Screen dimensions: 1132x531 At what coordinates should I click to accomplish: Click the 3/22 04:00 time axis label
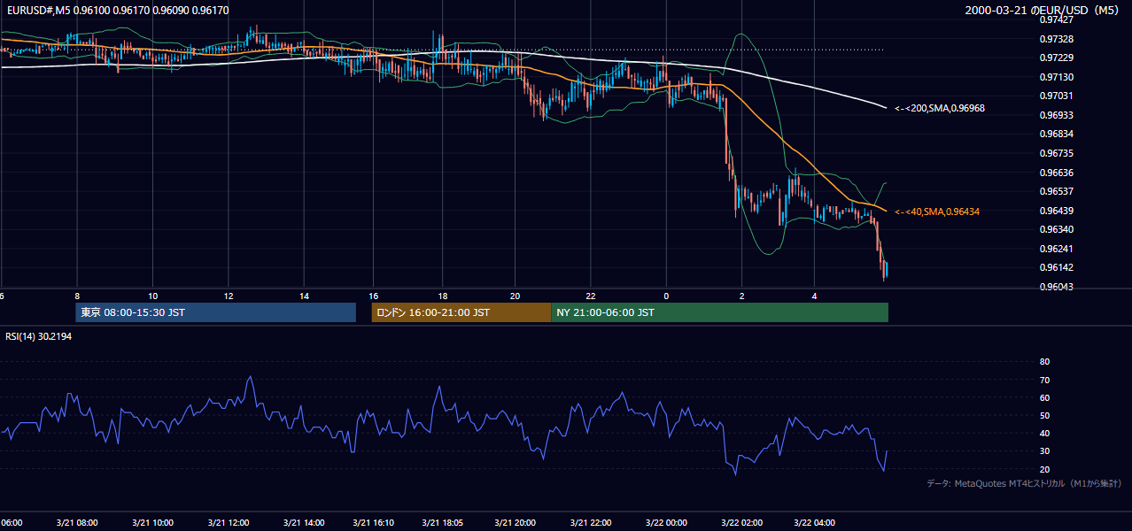(815, 522)
